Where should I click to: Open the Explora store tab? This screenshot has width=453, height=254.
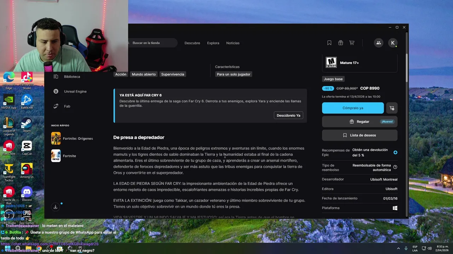click(213, 43)
